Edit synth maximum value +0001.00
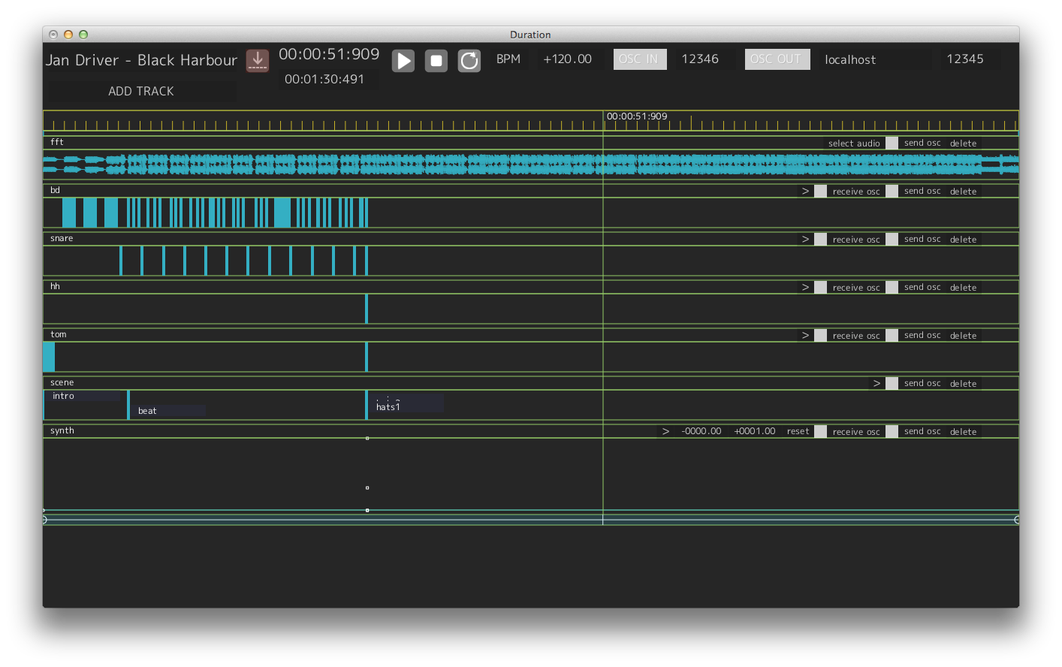The height and width of the screenshot is (667, 1062). click(755, 431)
